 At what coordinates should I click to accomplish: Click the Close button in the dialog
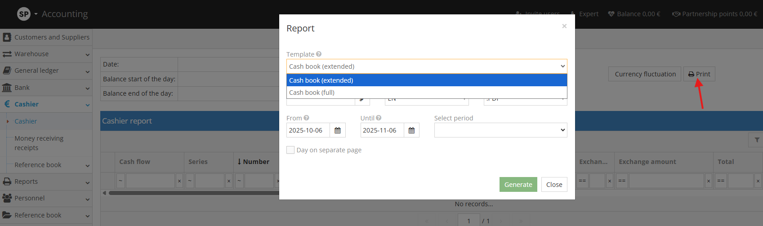tap(554, 185)
